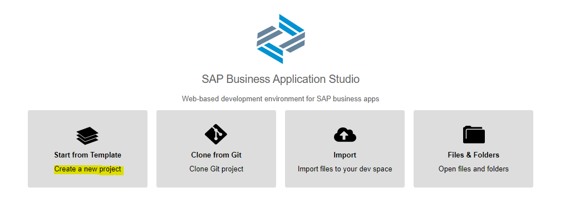Open the Start from Template card
570x202 pixels.
[87, 149]
